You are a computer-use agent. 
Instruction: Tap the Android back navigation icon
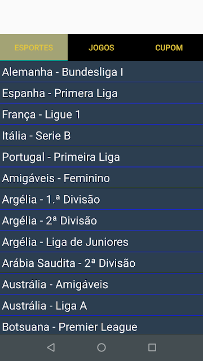51,347
